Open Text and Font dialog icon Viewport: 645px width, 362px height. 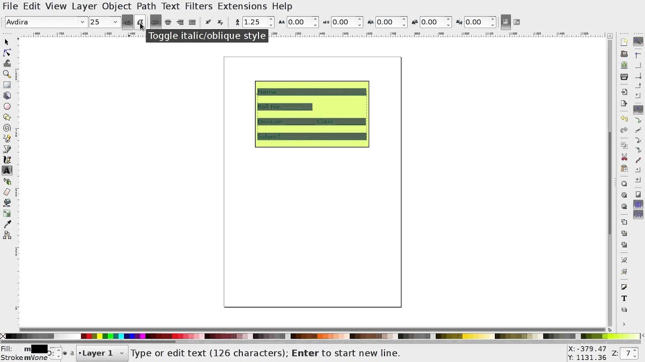(x=624, y=299)
